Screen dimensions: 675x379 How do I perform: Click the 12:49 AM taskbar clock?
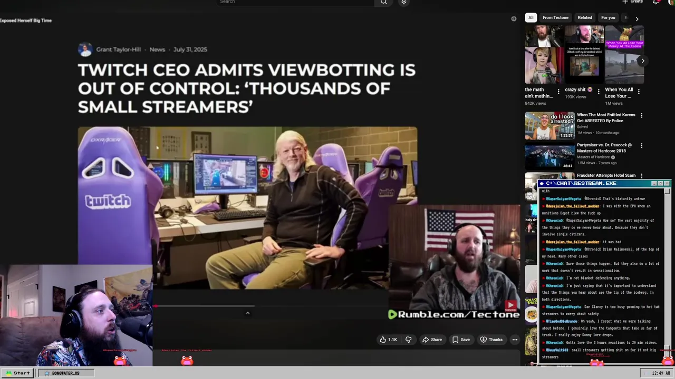point(656,373)
